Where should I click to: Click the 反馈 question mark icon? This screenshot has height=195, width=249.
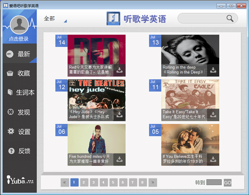11,151
